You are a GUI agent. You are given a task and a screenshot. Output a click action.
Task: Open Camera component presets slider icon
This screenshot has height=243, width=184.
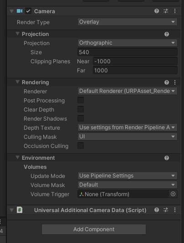click(x=166, y=11)
